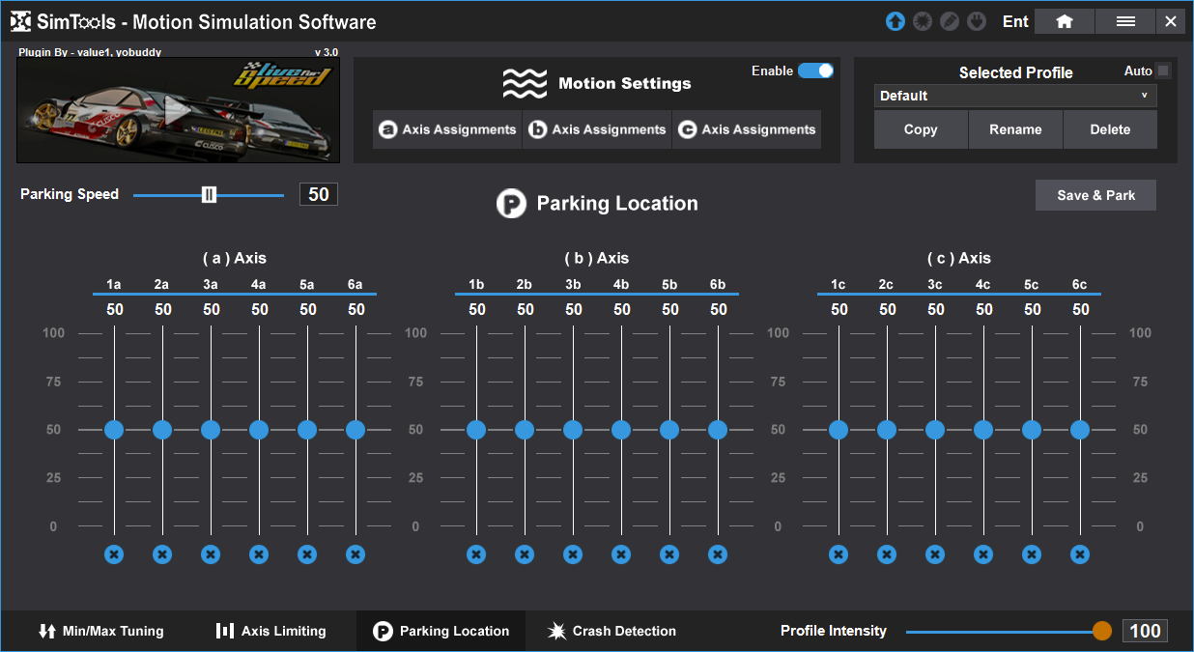Open the Min/Max Tuning tab

point(101,631)
